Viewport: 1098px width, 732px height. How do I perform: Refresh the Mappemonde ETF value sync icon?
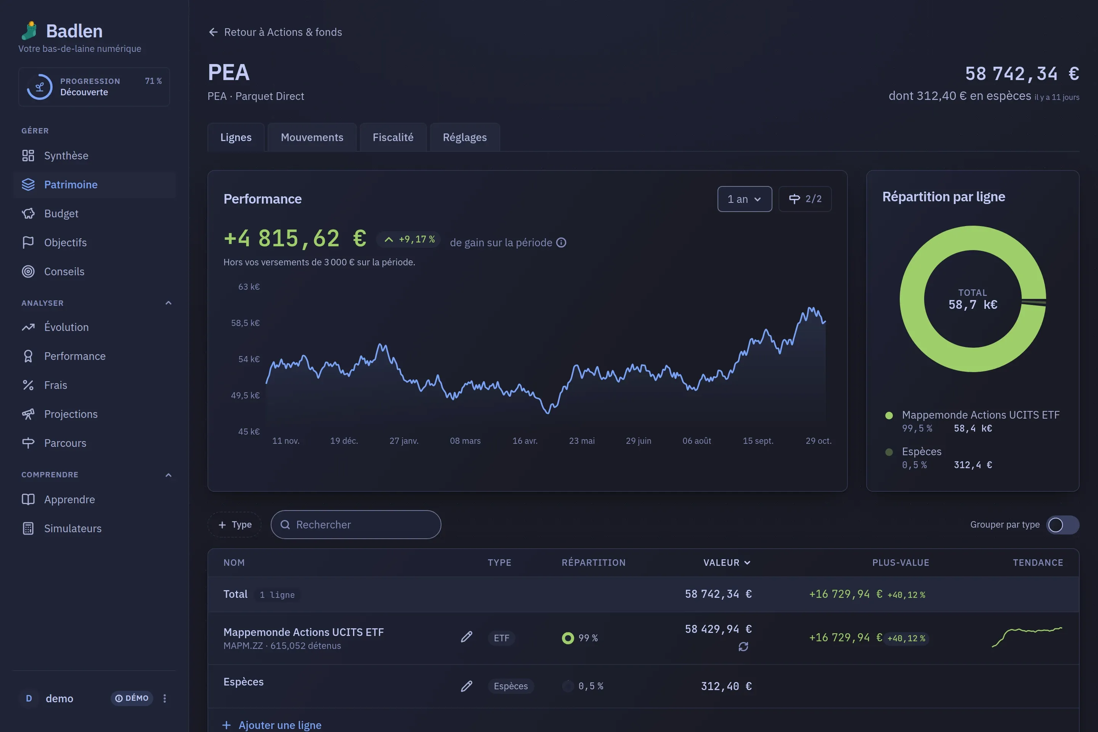743,647
